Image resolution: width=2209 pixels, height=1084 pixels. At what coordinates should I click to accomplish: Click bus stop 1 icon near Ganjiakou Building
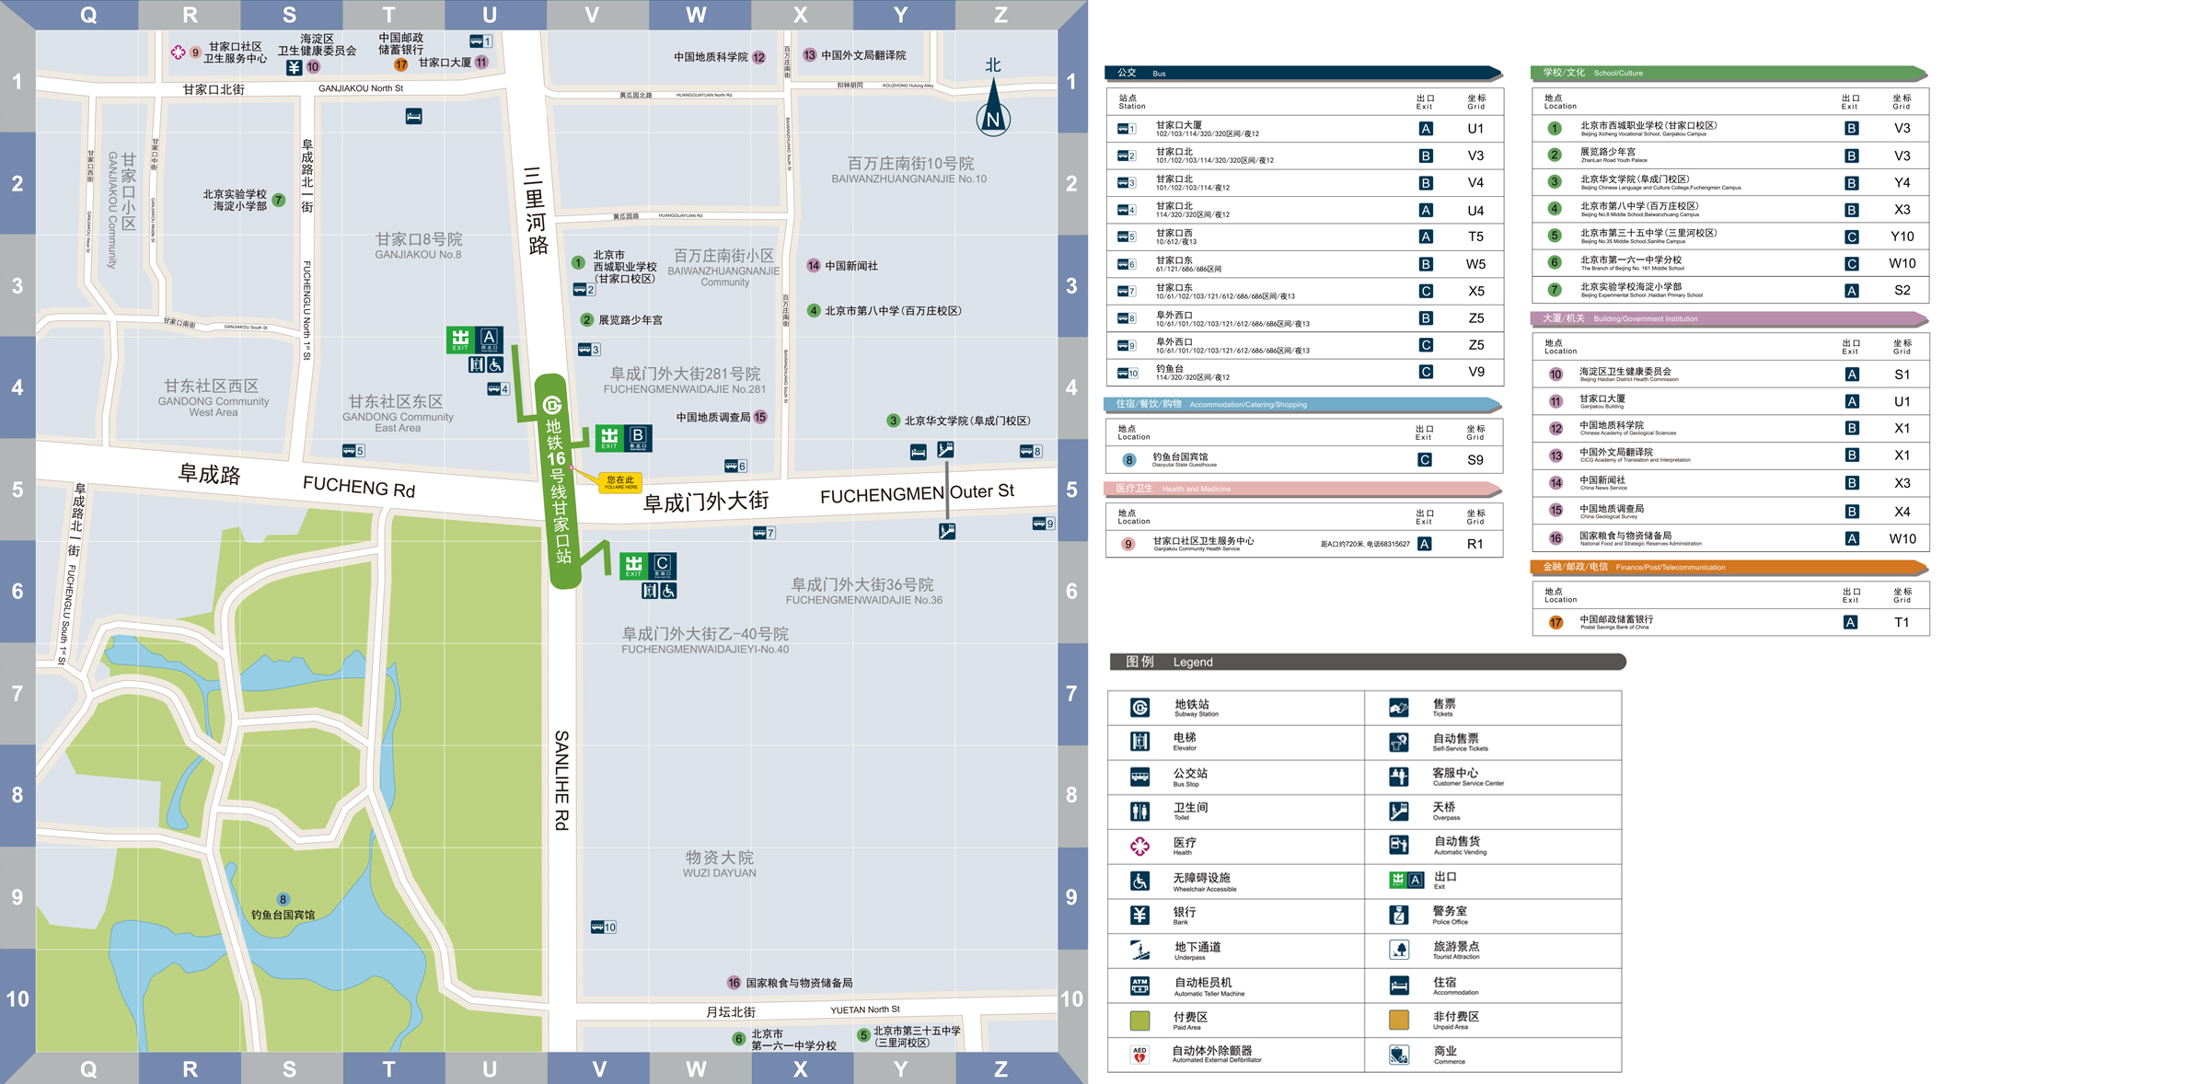(x=481, y=41)
